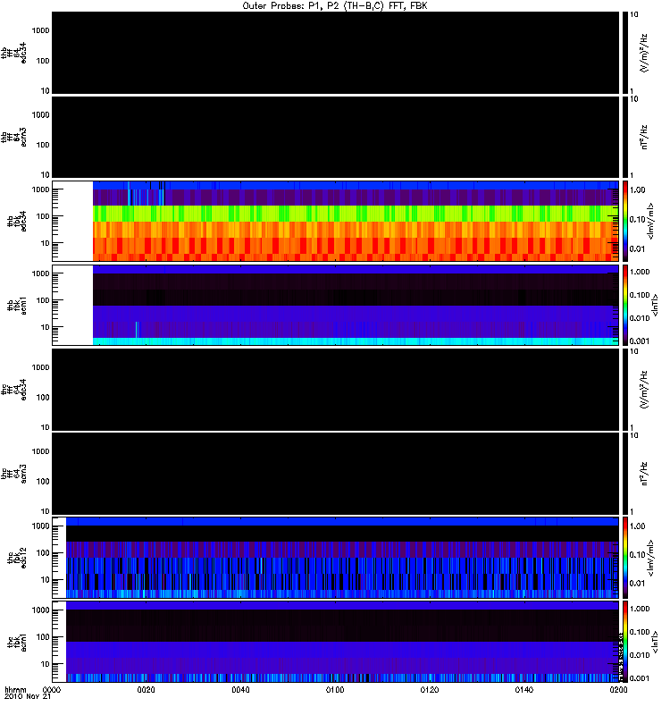This screenshot has height=715, width=670.
Task: Click the 0.100 value on thb fbk scm1 color scale
Action: coord(640,295)
